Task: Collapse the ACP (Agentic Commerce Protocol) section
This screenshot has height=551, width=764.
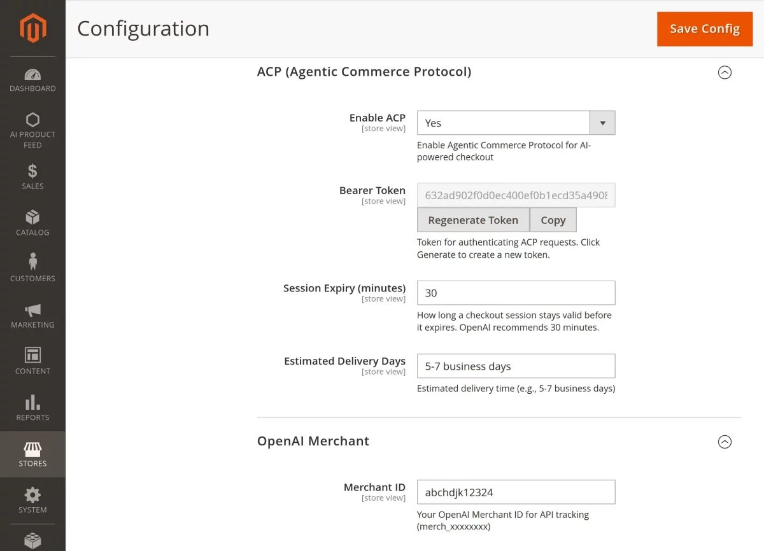Action: 725,72
